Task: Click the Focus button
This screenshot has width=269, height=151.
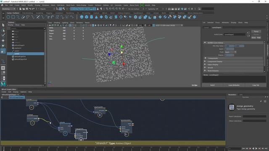Action: click(256, 31)
